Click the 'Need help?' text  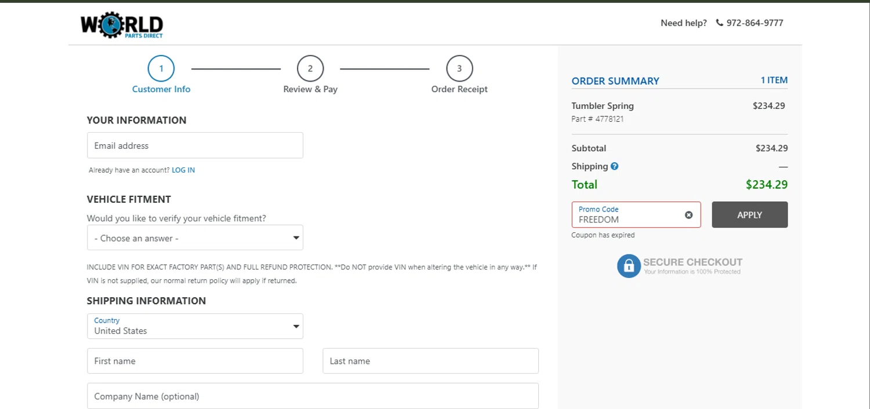[684, 23]
